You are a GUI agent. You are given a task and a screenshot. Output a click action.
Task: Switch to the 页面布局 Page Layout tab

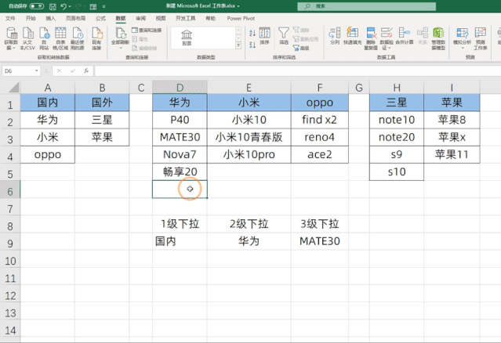tap(75, 18)
